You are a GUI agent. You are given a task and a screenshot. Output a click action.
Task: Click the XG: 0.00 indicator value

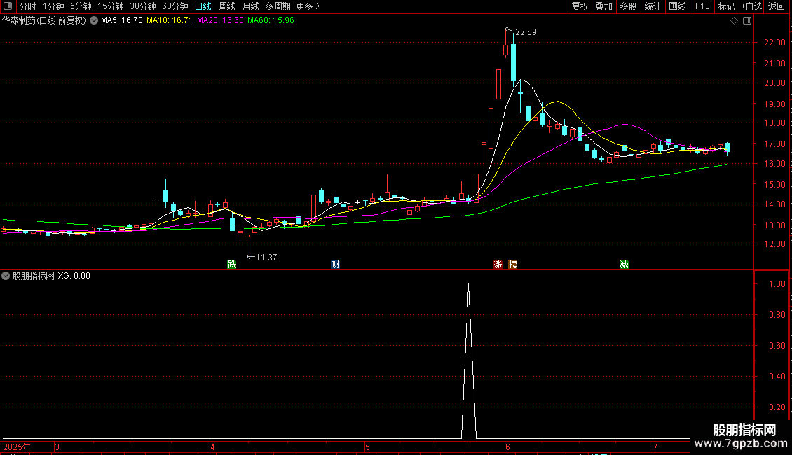74,276
